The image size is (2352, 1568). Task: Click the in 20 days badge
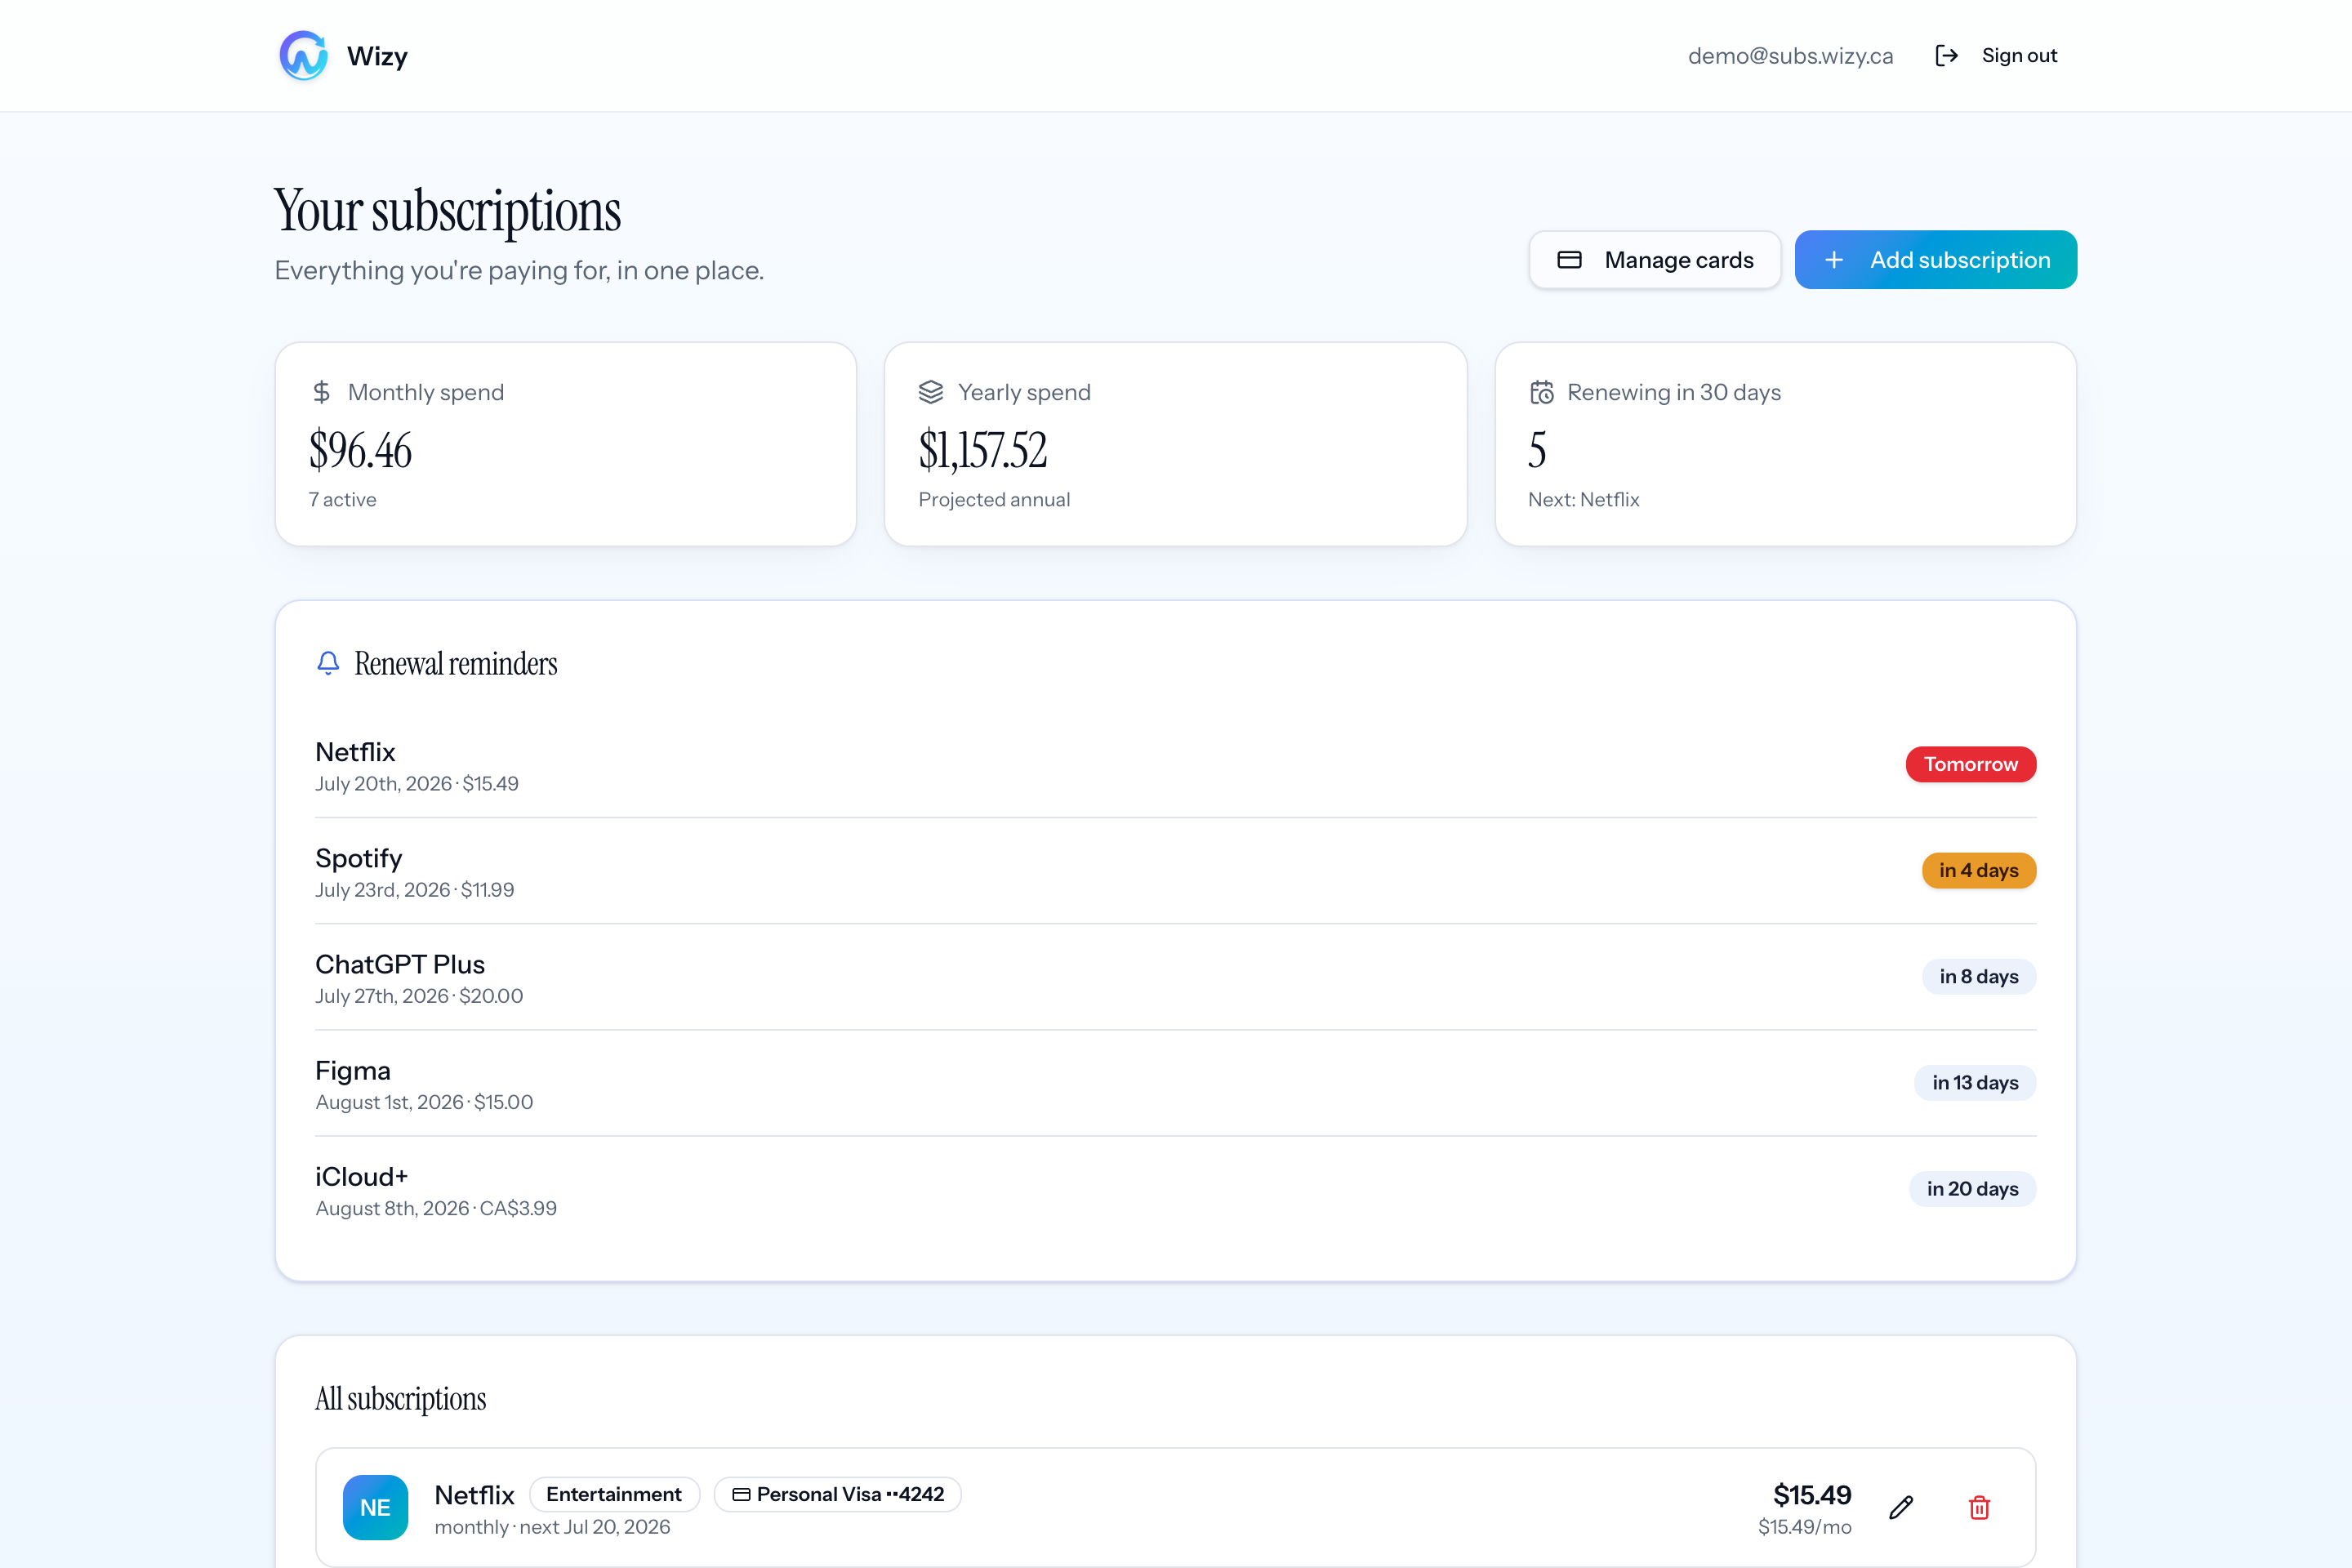pyautogui.click(x=1972, y=1188)
